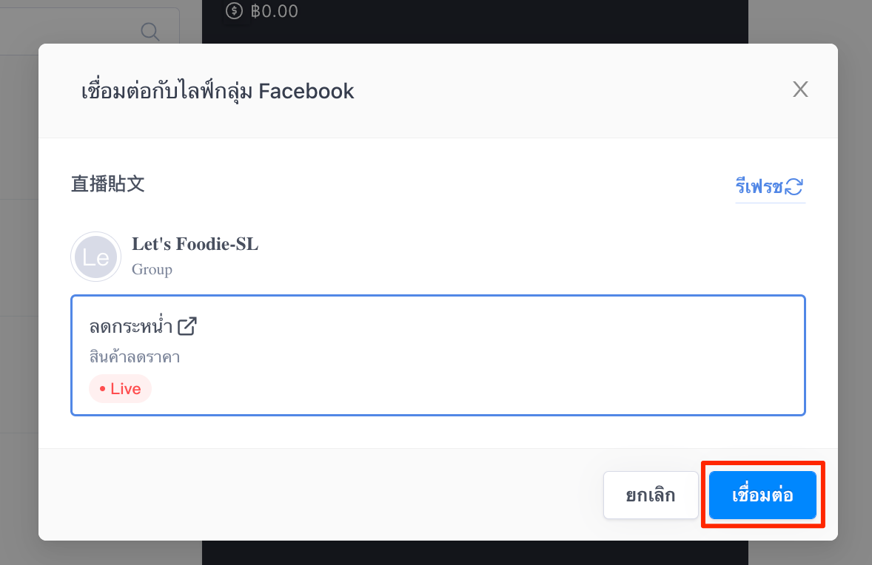Select the ลดกระหน่ำ post title
872x565 pixels.
(131, 326)
